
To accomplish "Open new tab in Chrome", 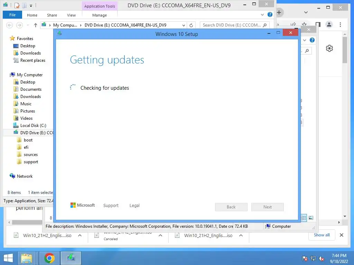I will [x=279, y=12].
